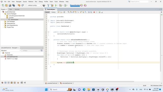Click the New File toolbar icon
Viewport: 163px width, 92px height.
pyautogui.click(x=3, y=5)
